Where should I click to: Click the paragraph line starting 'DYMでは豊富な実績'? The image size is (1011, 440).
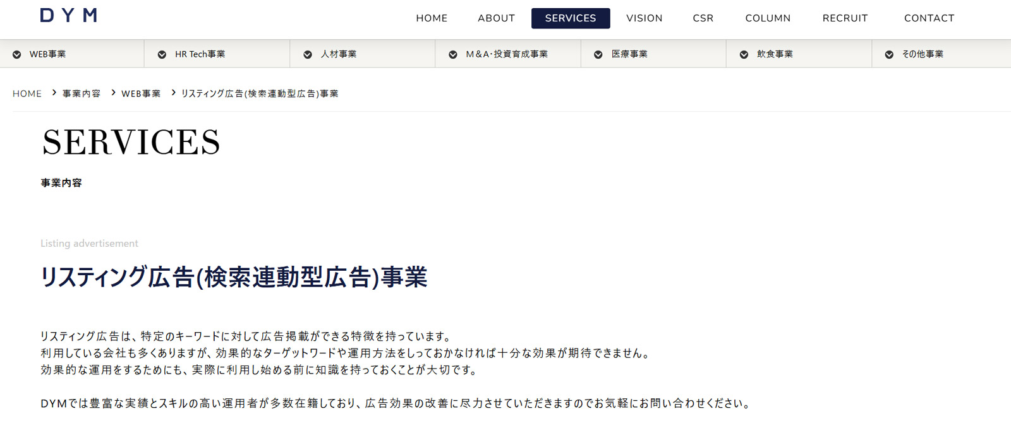pyautogui.click(x=396, y=403)
